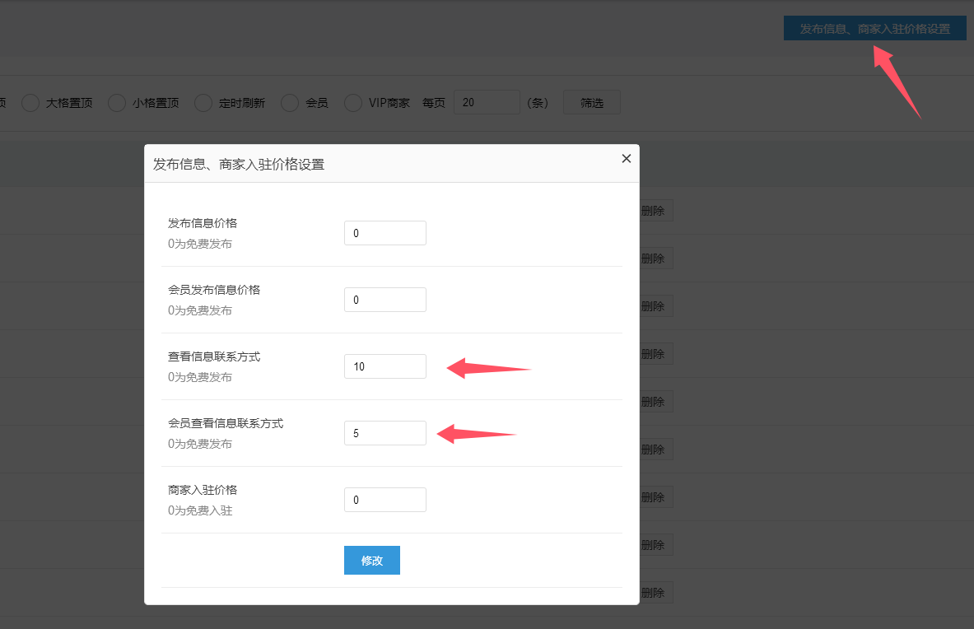
Task: Focus the 发布信息价格 input field
Action: pos(384,233)
